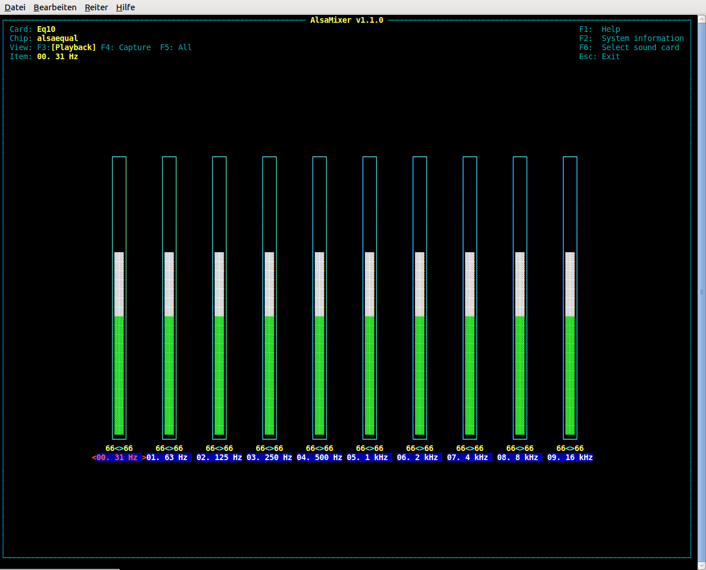
Task: Click the Chip name alsaequal
Action: point(58,38)
